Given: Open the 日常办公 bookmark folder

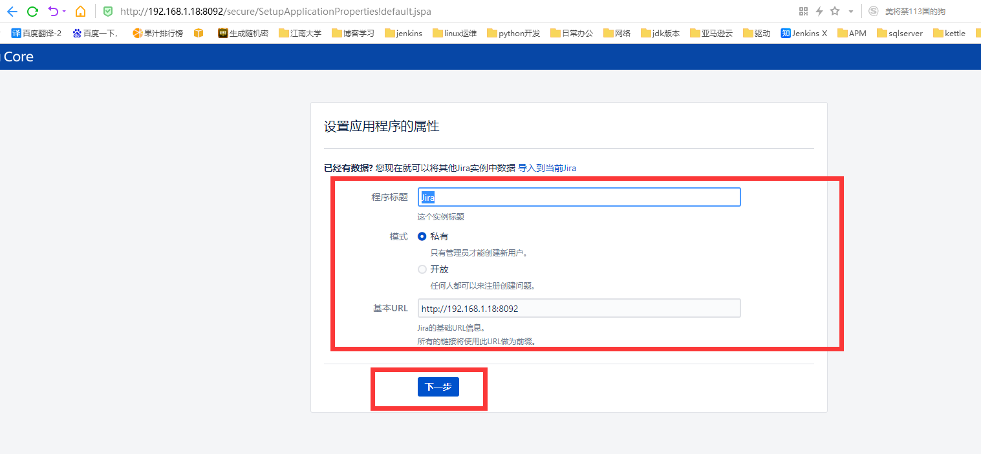Looking at the screenshot, I should 572,33.
